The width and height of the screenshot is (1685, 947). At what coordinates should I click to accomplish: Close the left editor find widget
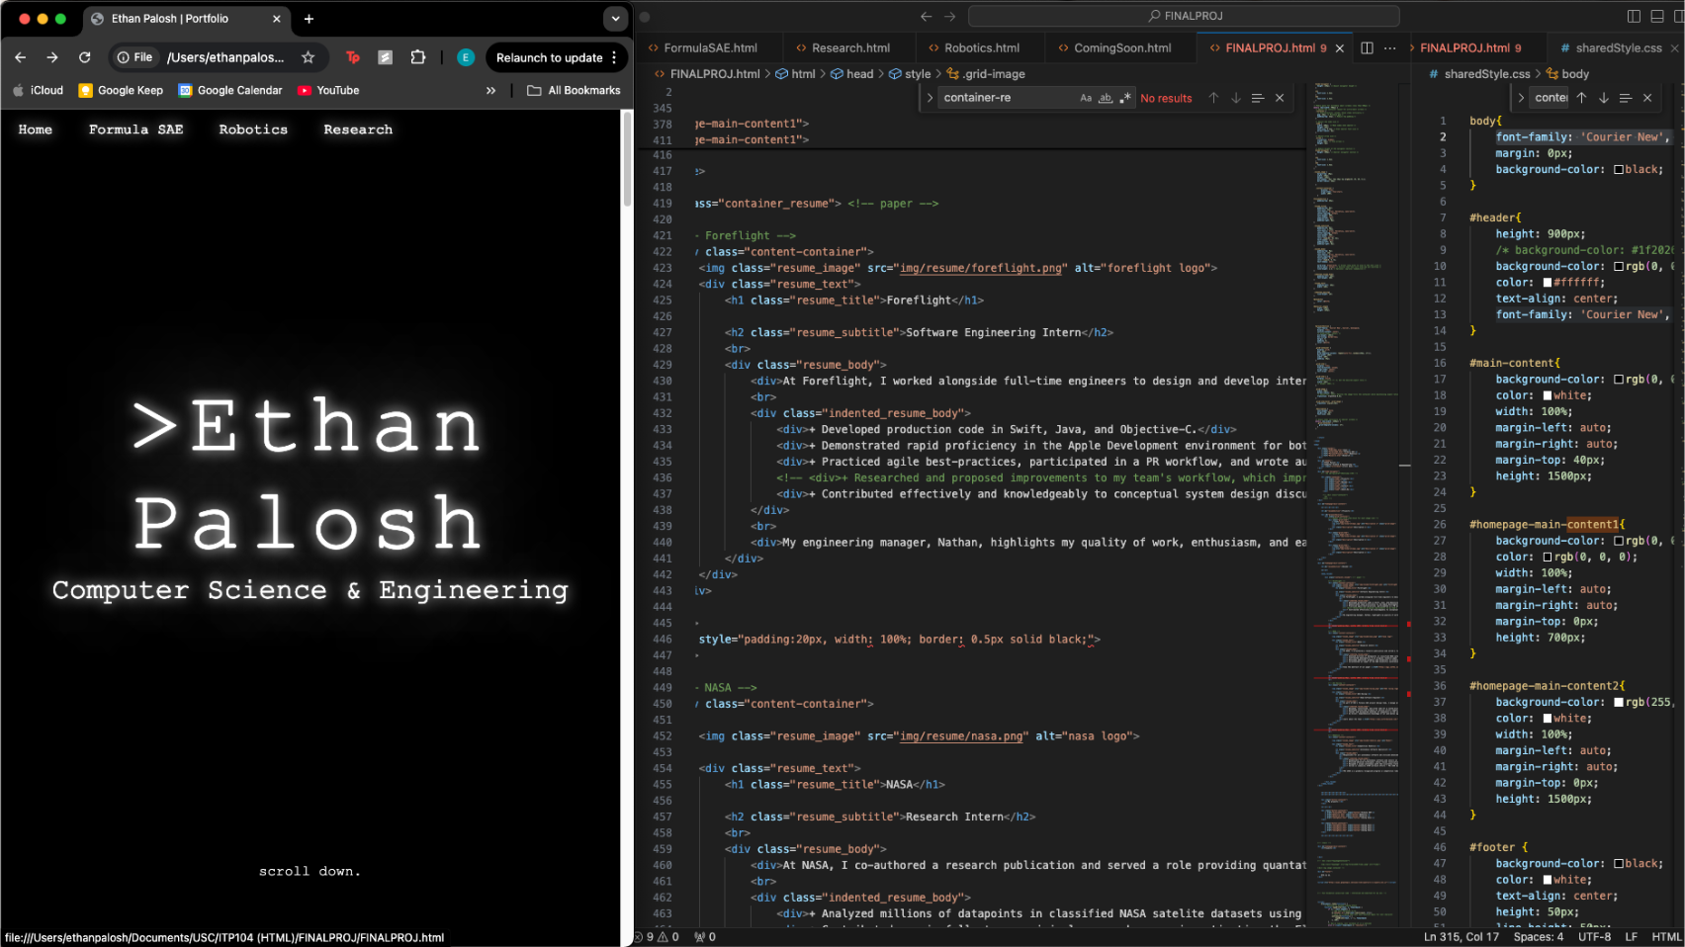[x=1280, y=98]
